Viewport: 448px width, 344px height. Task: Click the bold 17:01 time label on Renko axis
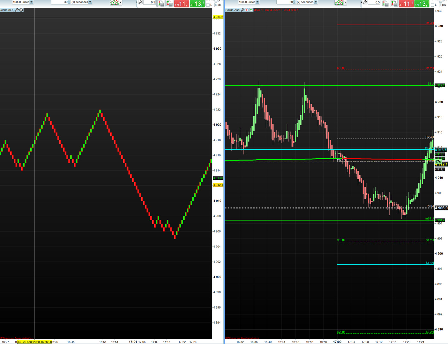click(x=133, y=342)
